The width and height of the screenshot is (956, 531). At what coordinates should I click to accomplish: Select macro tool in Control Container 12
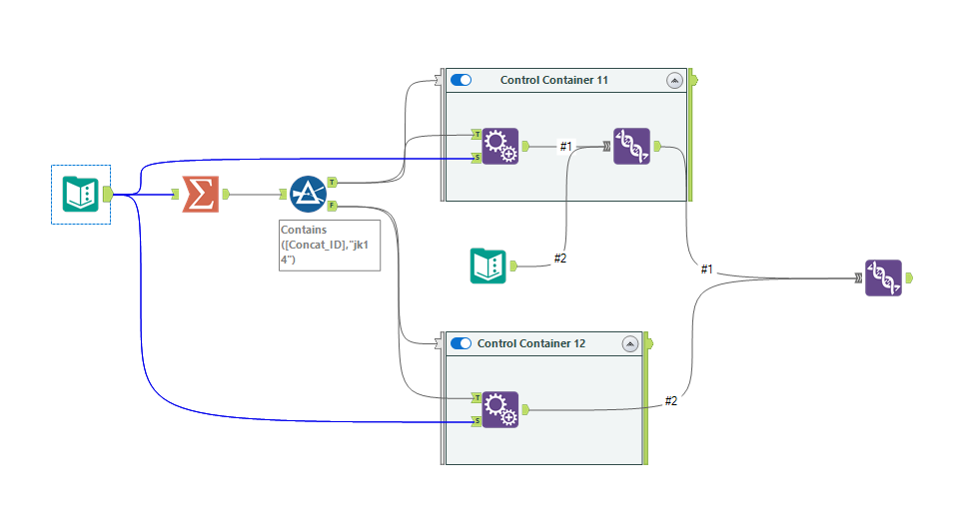pos(500,410)
